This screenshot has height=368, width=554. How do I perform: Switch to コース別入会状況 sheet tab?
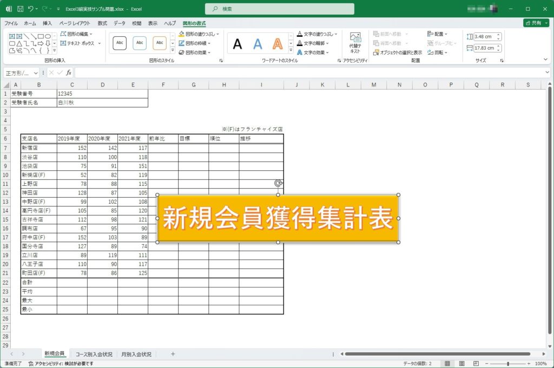click(94, 354)
